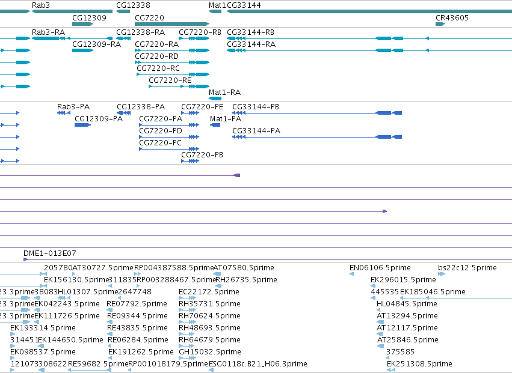Click the AT12117.5prime EST label
The height and width of the screenshot is (373, 512).
tap(407, 328)
